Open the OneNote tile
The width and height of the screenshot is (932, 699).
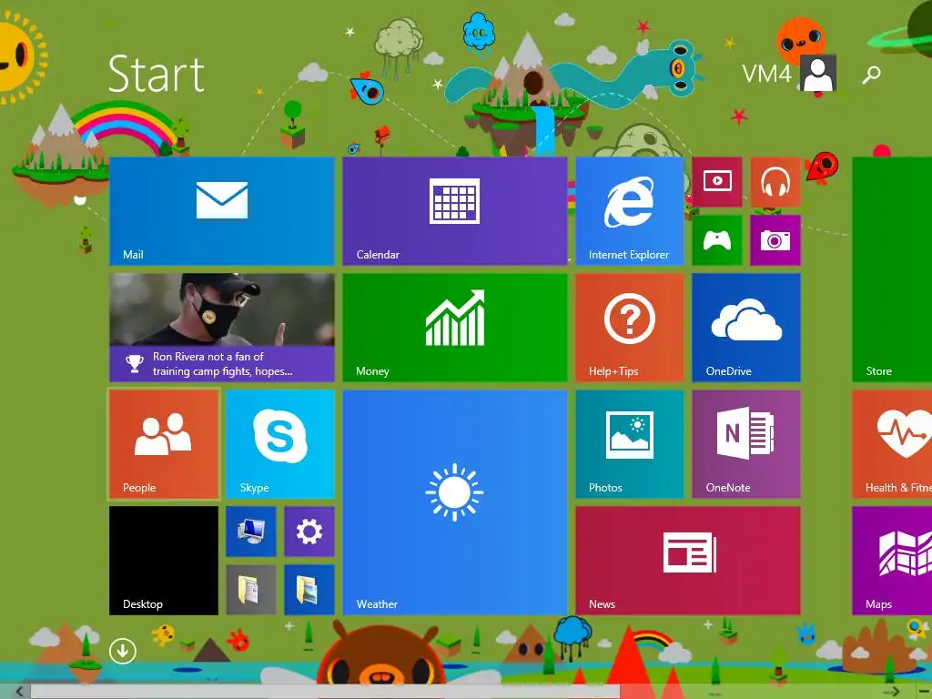pos(746,444)
